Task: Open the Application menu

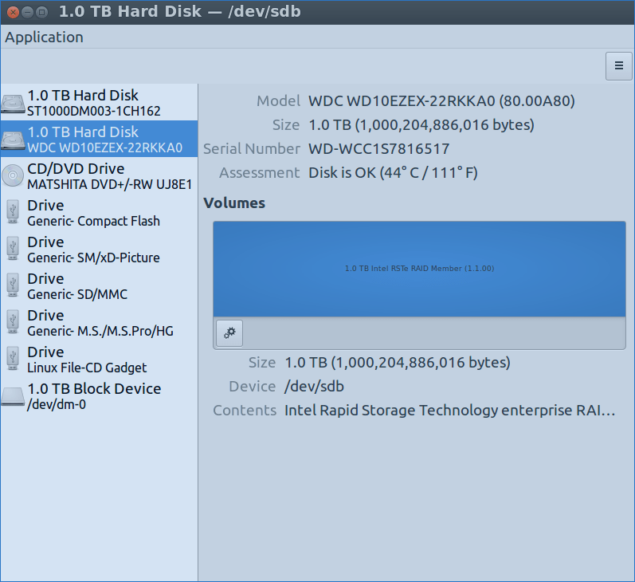Action: (44, 37)
